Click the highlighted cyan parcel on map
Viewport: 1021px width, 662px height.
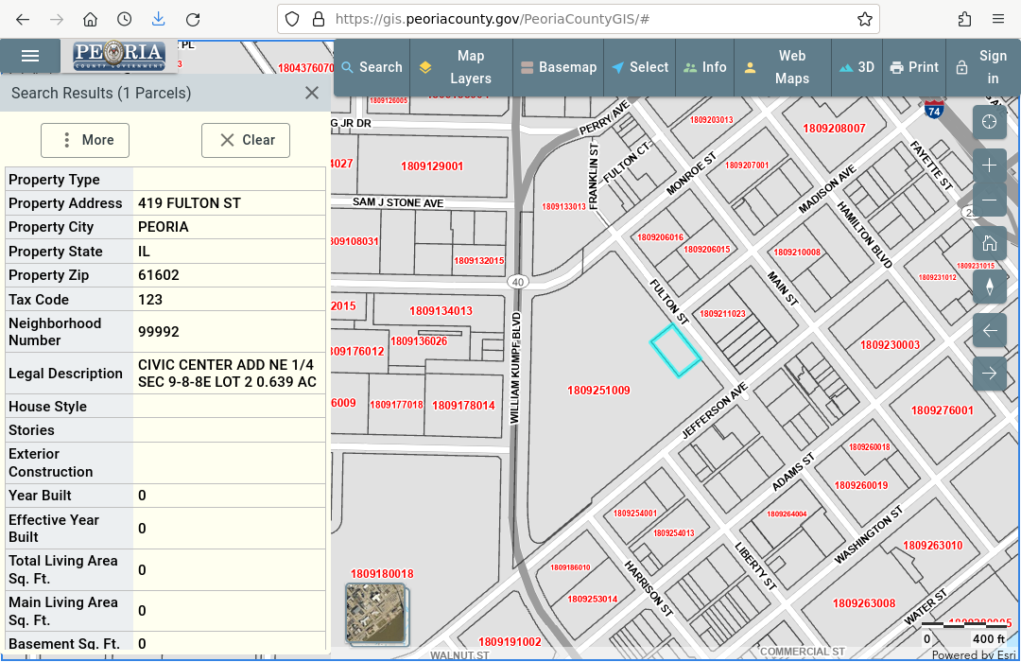(x=675, y=351)
